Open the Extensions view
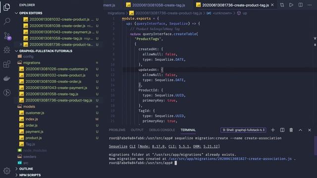The height and width of the screenshot is (178, 317). click(x=6, y=64)
